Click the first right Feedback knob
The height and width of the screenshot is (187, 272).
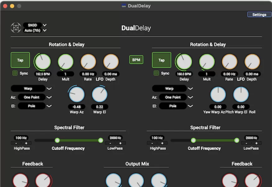(229, 180)
